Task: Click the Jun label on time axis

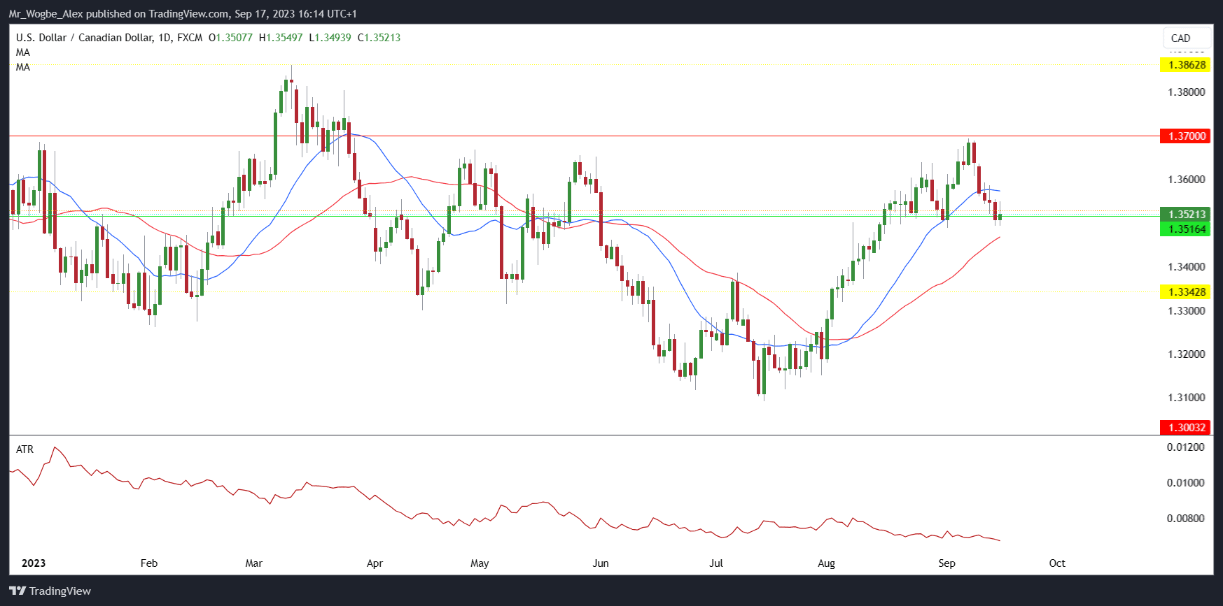Action: [x=601, y=563]
